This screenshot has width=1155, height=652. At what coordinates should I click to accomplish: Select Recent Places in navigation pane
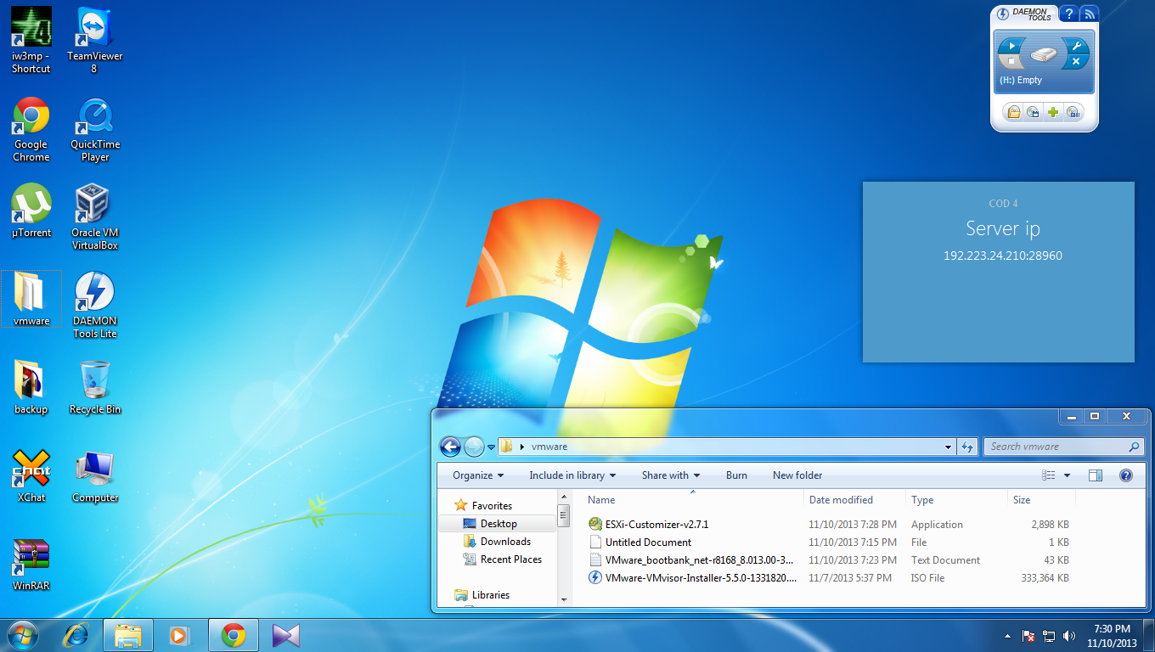pyautogui.click(x=502, y=559)
